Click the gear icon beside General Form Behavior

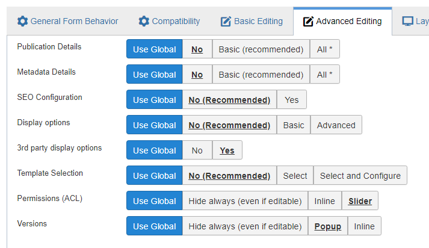[22, 21]
